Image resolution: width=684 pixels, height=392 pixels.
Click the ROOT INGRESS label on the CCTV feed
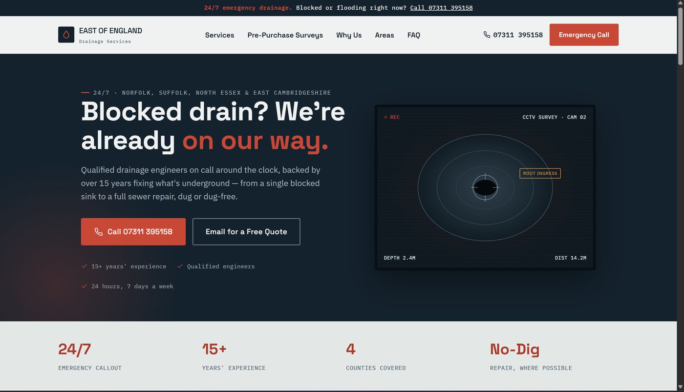pyautogui.click(x=540, y=173)
